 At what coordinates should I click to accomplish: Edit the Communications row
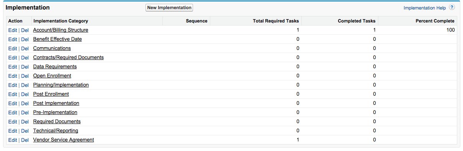12,48
